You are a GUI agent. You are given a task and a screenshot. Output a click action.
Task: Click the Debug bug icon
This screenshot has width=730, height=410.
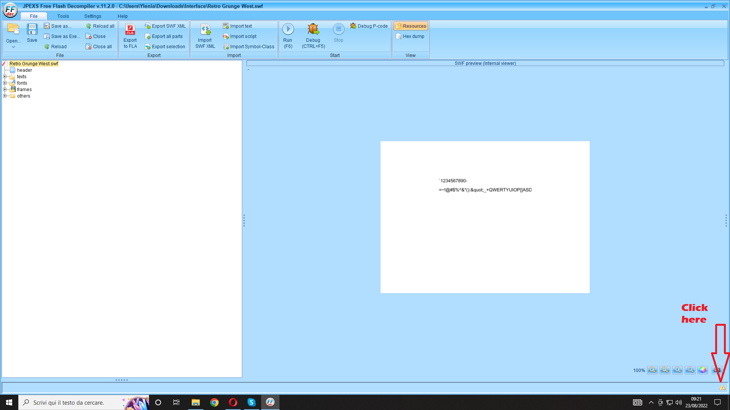tap(313, 29)
